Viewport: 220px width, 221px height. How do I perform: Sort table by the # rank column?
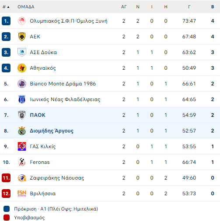click(x=6, y=7)
